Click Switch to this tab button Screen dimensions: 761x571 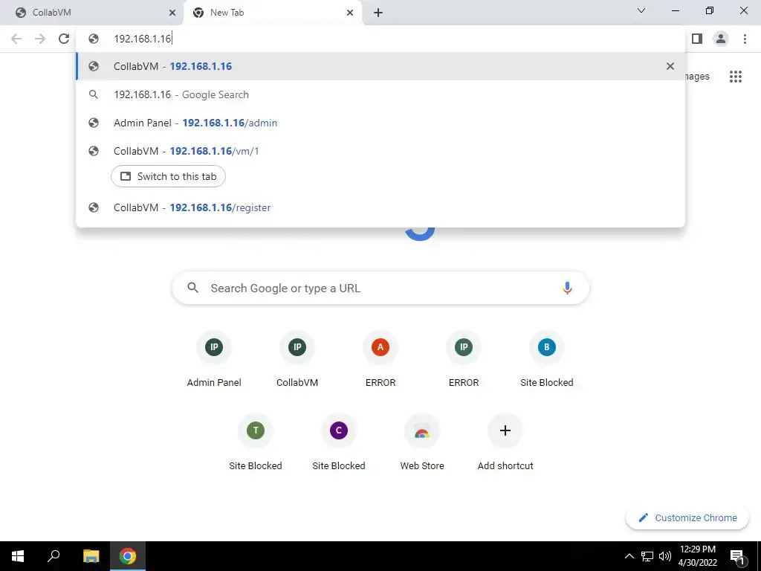169,176
